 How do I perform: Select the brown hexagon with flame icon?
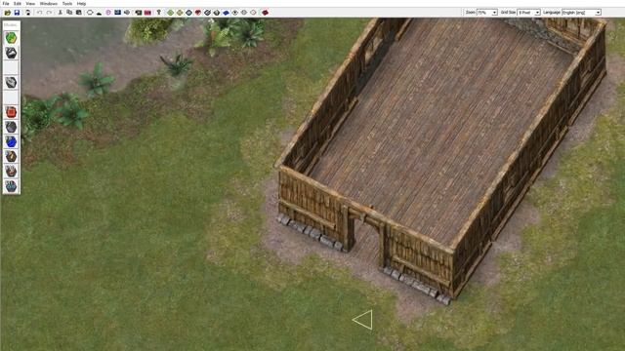click(11, 156)
